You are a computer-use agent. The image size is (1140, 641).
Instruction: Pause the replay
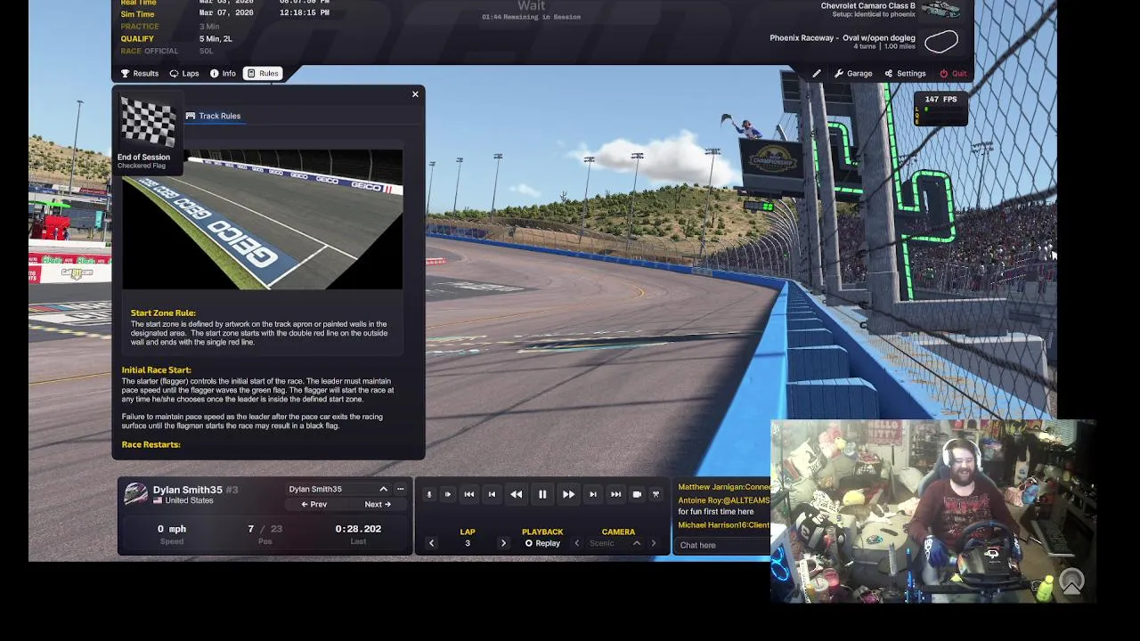coord(542,494)
